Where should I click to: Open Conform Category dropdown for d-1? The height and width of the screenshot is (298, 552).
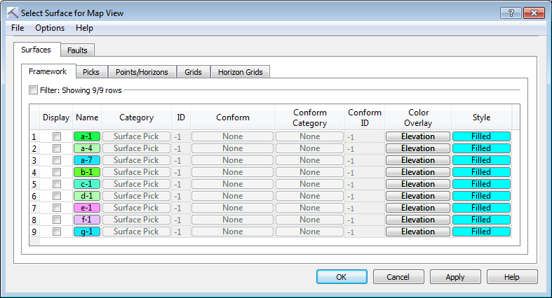(x=309, y=196)
